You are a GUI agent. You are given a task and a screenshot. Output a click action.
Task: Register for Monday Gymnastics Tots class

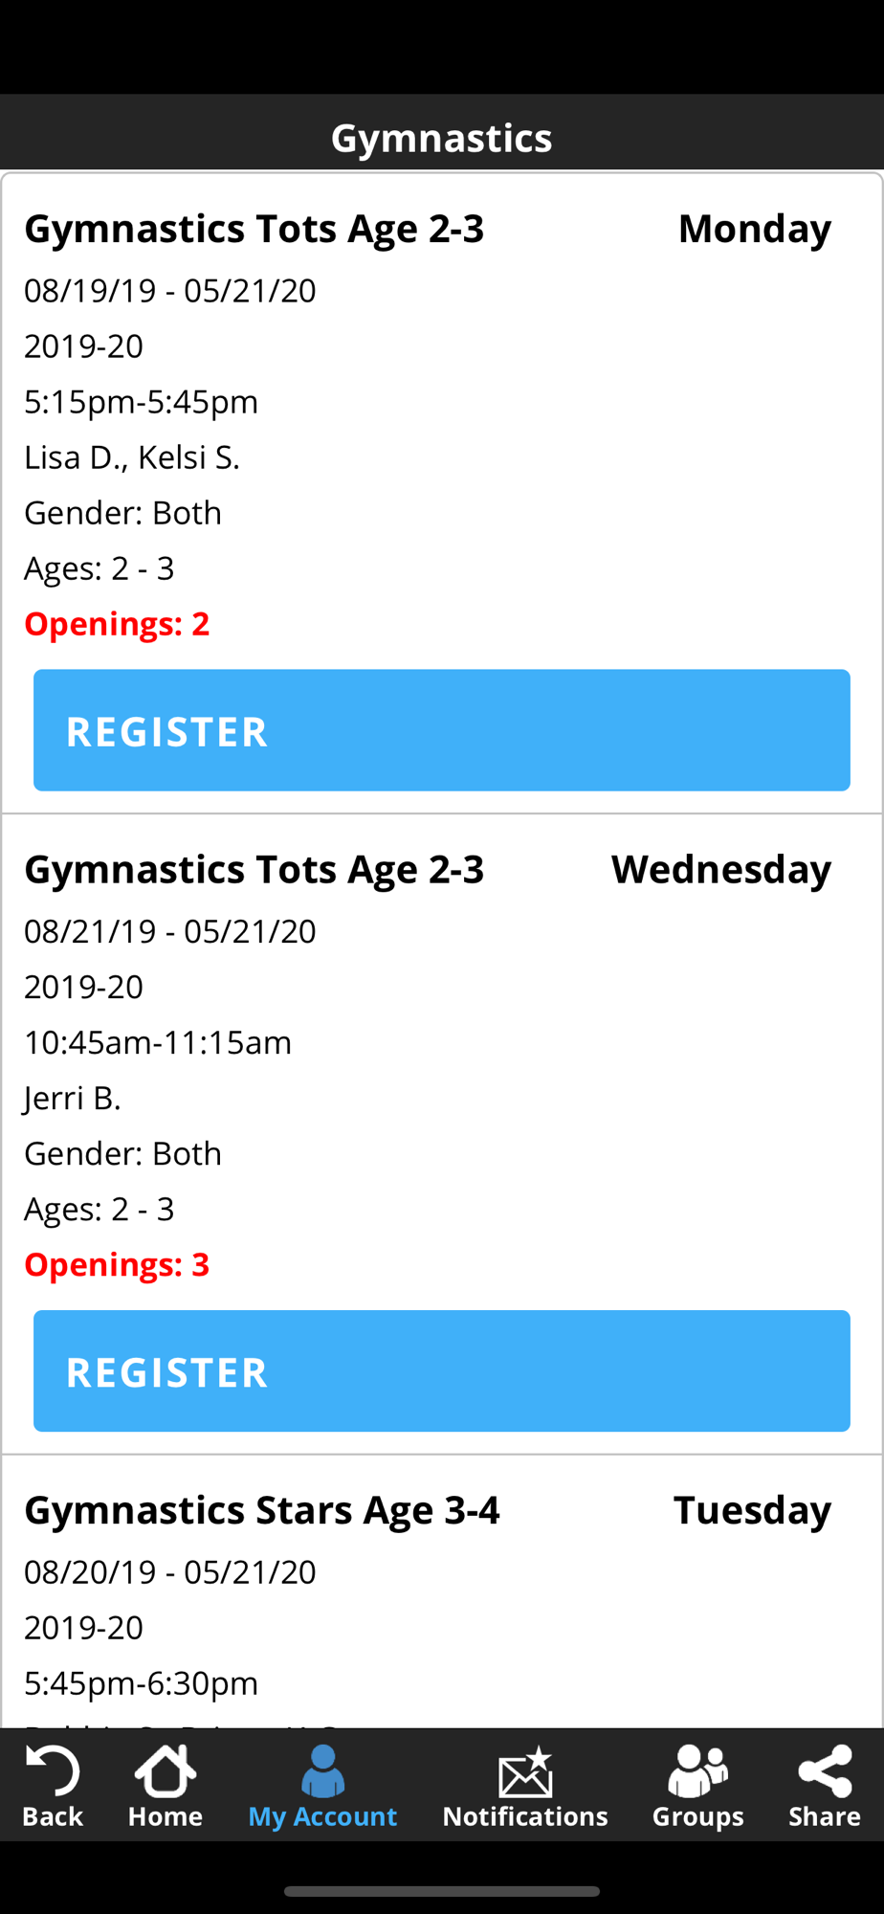tap(442, 730)
